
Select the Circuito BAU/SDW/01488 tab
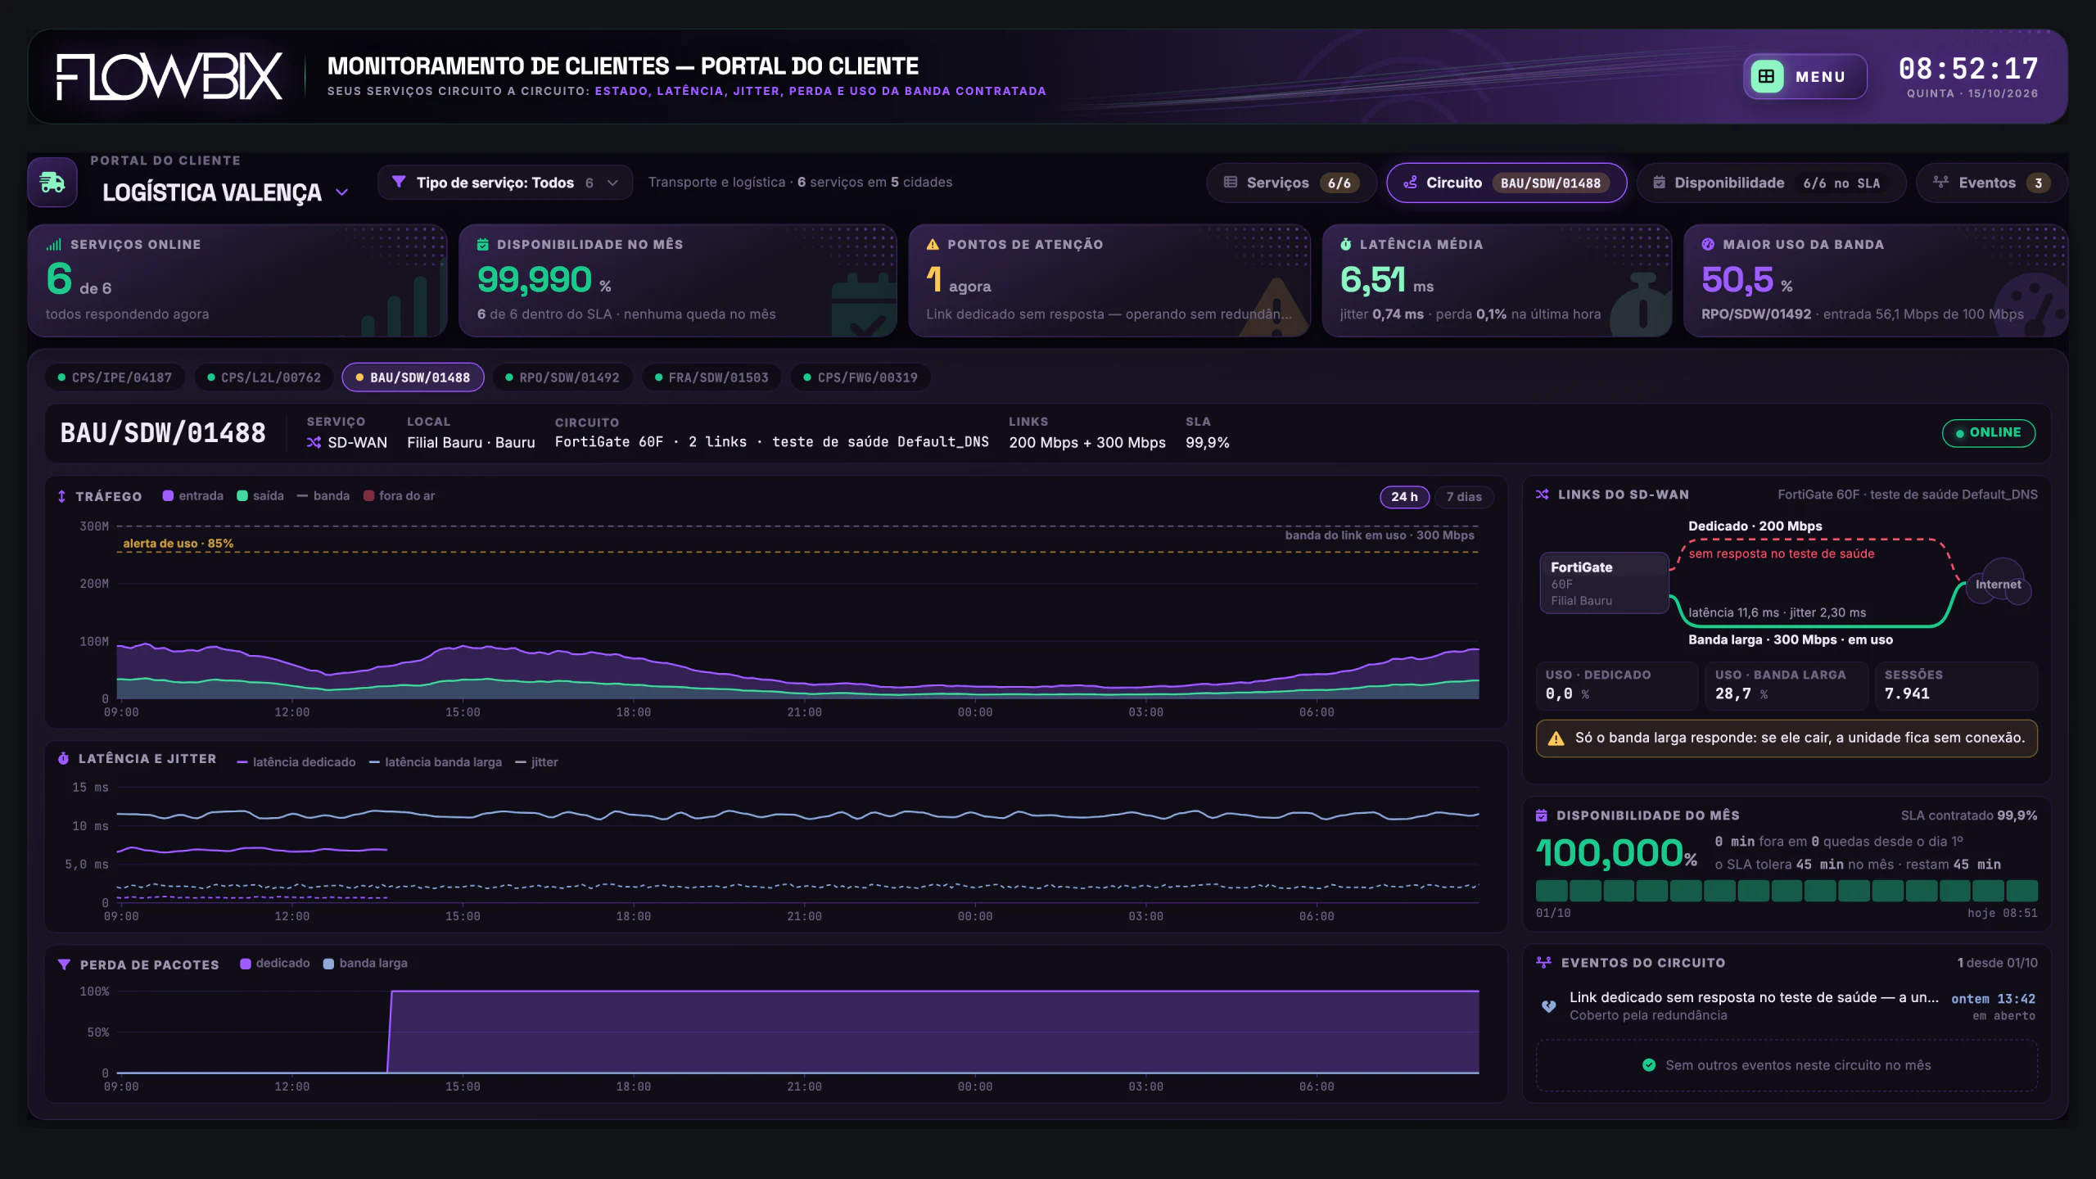[1506, 183]
